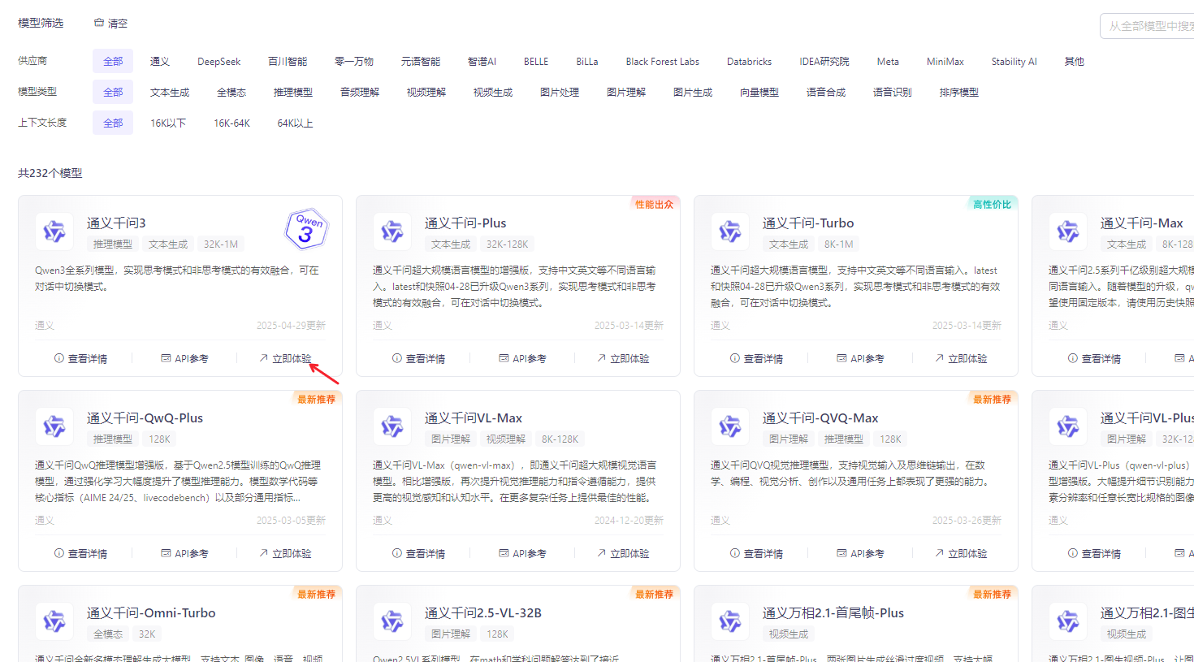1194x662 pixels.
Task: Filter context length by 64K以上
Action: pyautogui.click(x=295, y=123)
